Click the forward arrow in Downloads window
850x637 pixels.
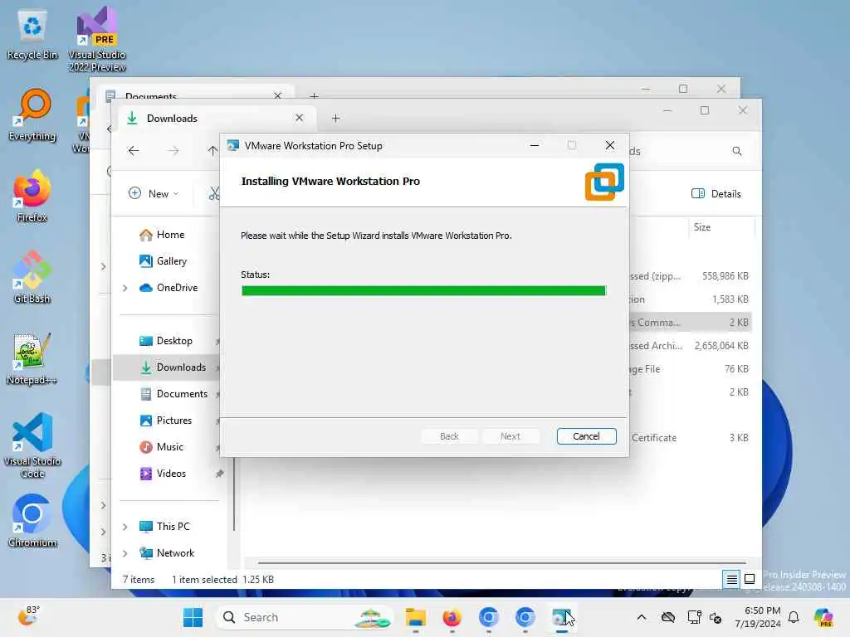point(173,151)
